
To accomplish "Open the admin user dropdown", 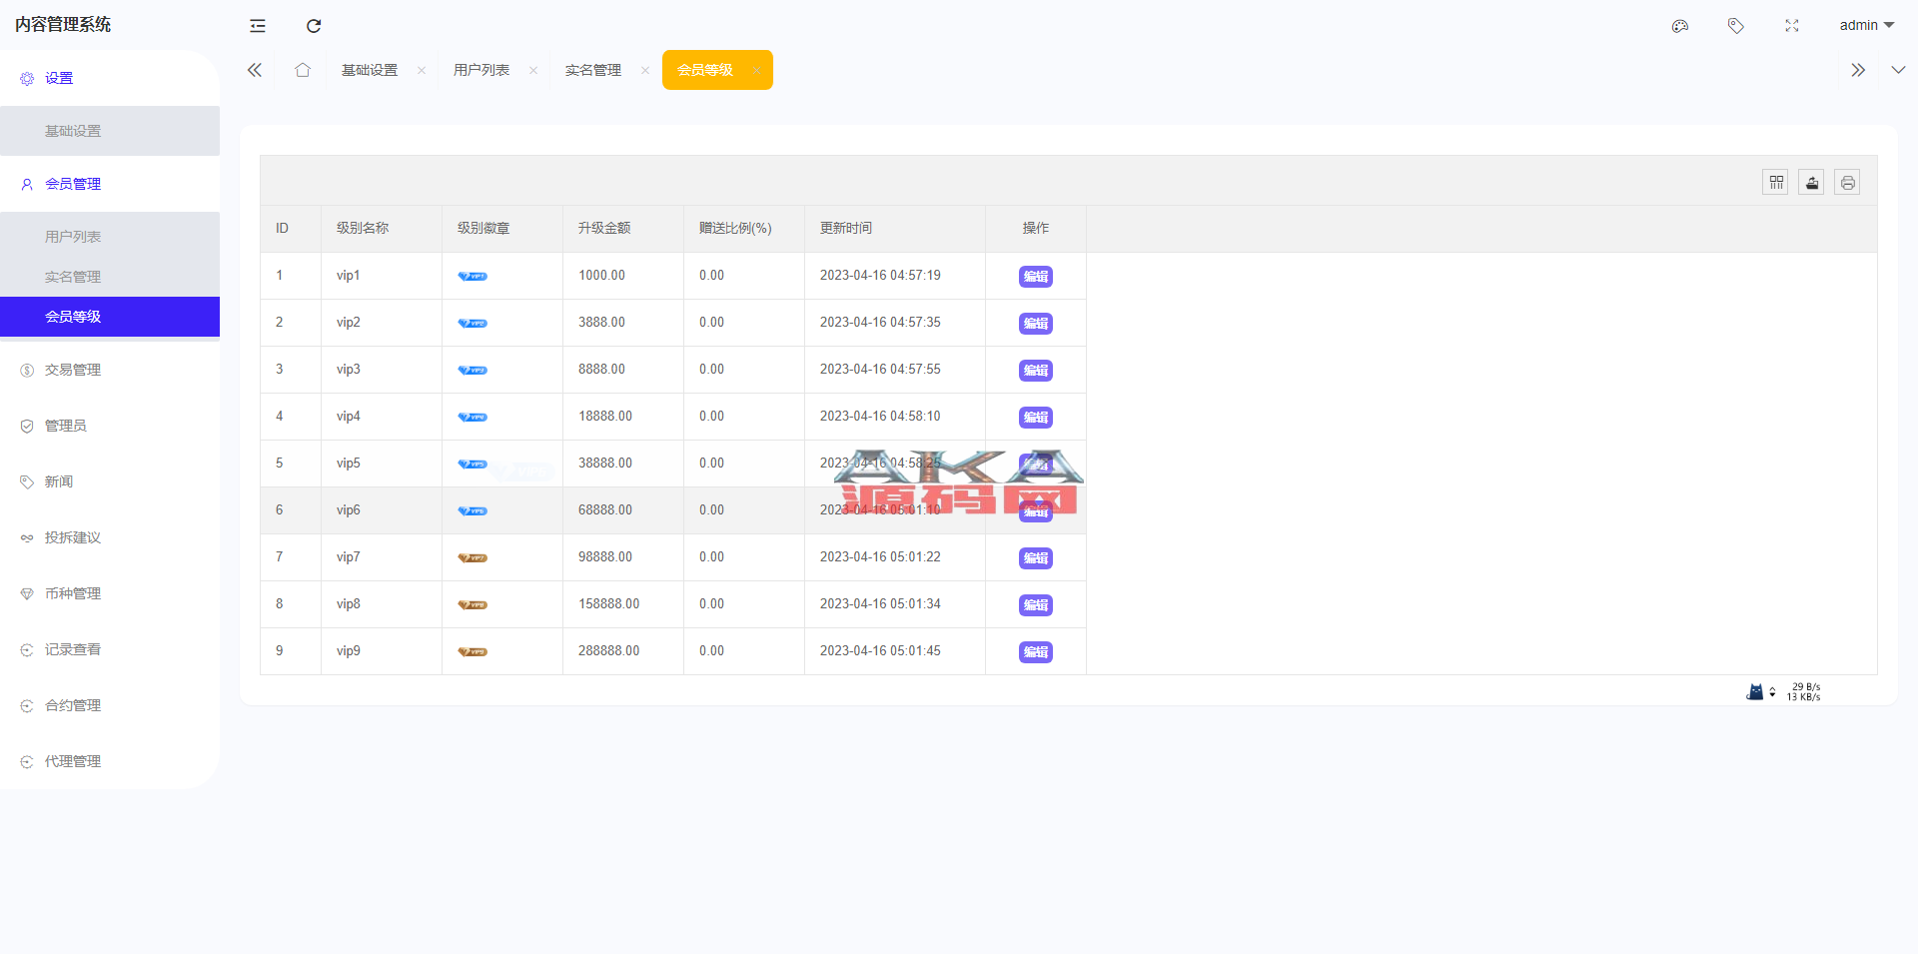I will tap(1866, 25).
